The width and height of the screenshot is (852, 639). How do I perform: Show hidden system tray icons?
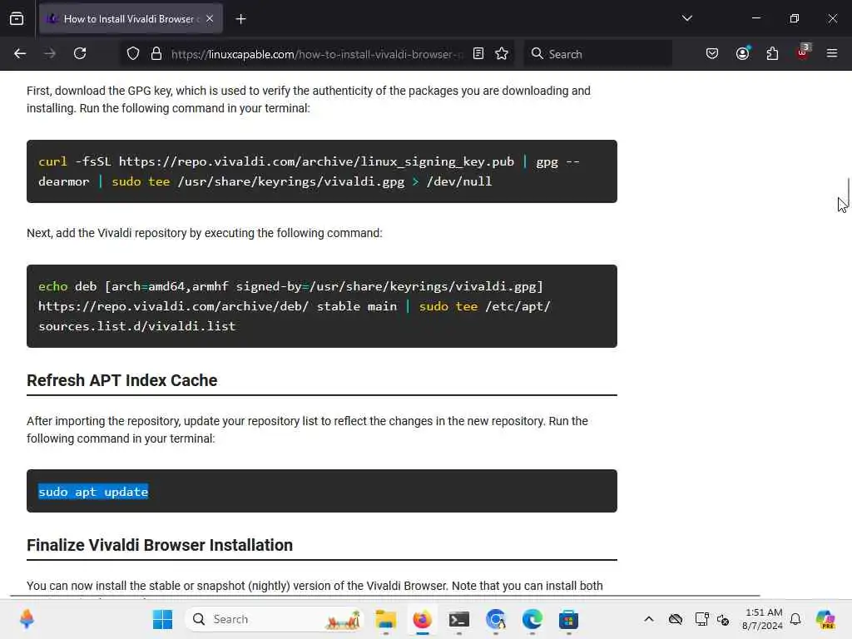click(649, 619)
